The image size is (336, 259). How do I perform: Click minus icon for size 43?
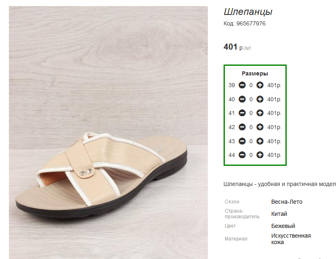tap(242, 141)
